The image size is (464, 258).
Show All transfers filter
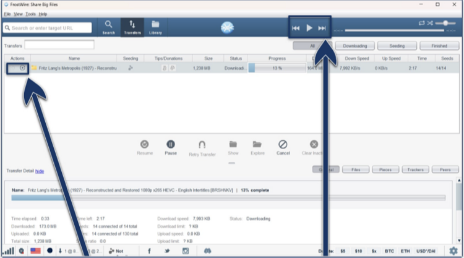312,46
